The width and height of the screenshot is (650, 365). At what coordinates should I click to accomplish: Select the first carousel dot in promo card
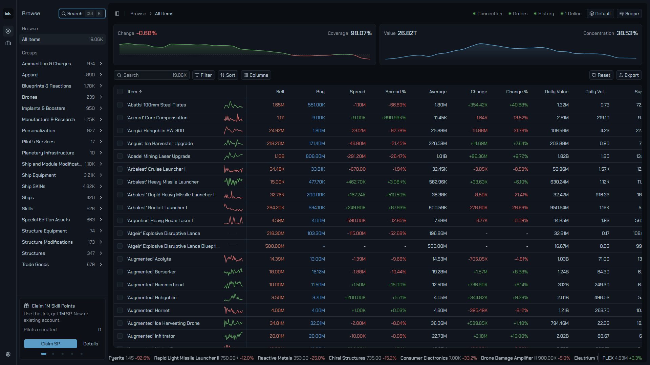tap(44, 354)
